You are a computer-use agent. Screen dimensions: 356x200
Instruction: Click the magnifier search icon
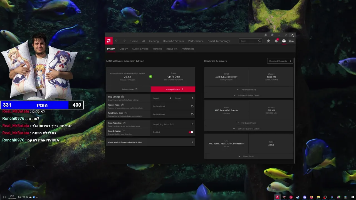(259, 41)
